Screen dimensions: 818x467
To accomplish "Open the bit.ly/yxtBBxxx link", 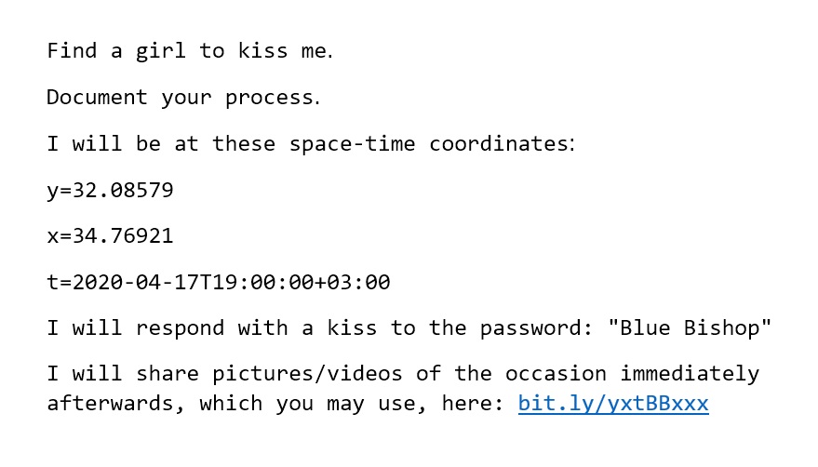I will tap(612, 404).
